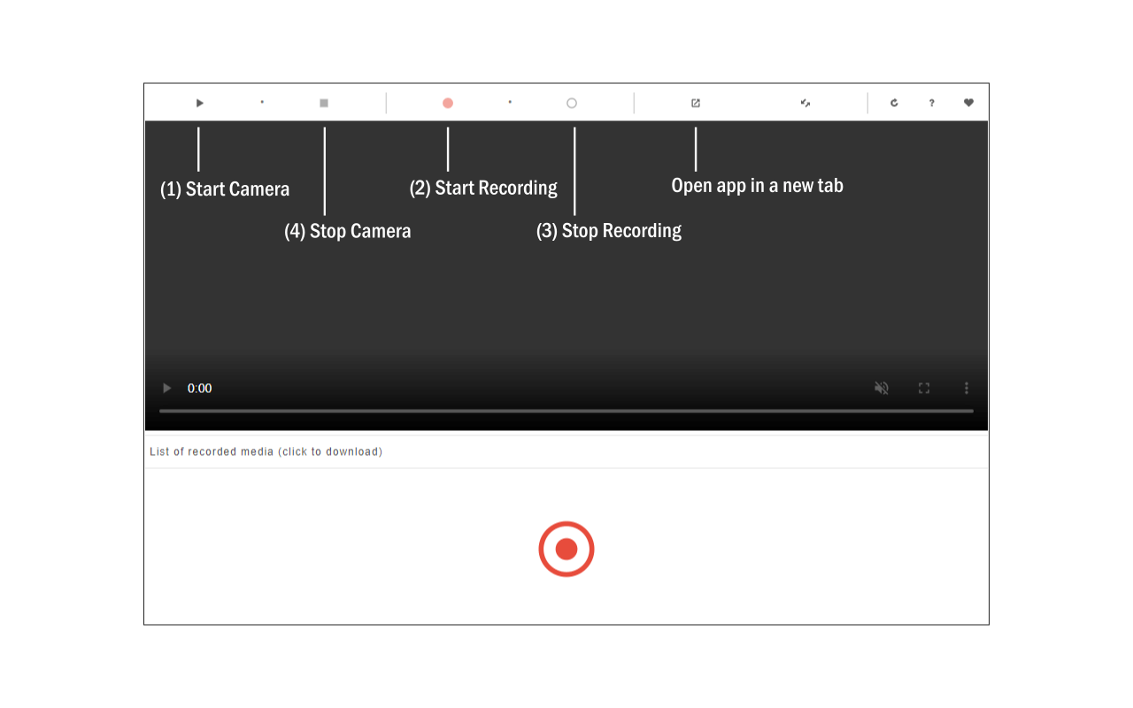Click the small dot between recording buttons

pos(510,103)
